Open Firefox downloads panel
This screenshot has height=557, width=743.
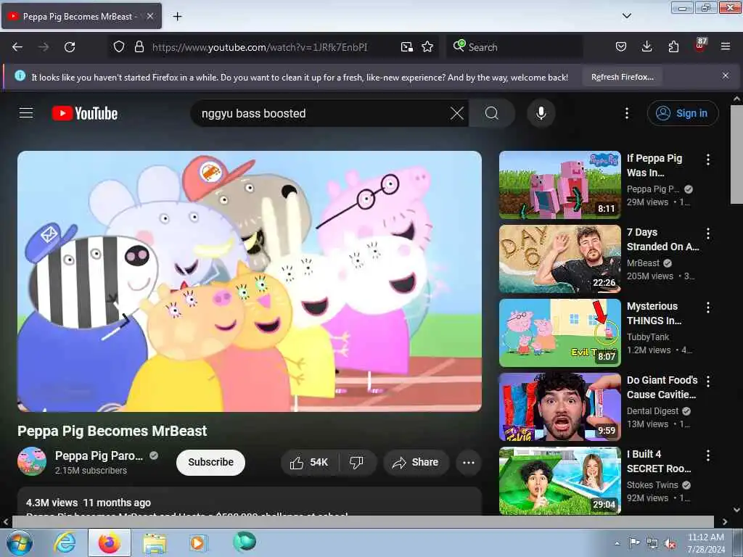point(646,47)
